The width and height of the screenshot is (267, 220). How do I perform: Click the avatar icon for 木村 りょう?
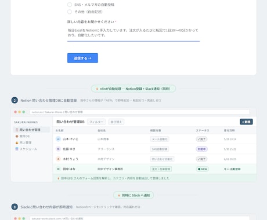pos(58,159)
